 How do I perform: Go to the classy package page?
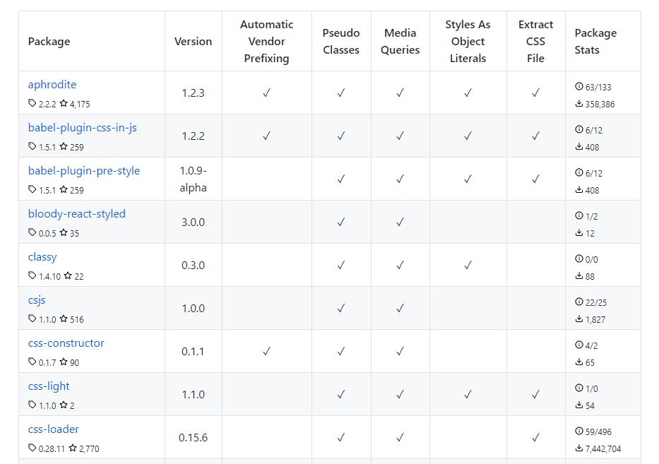pyautogui.click(x=42, y=257)
